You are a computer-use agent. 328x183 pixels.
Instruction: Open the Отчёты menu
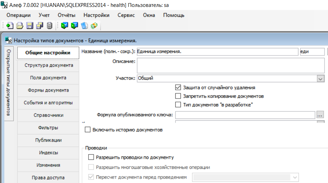[x=66, y=15]
